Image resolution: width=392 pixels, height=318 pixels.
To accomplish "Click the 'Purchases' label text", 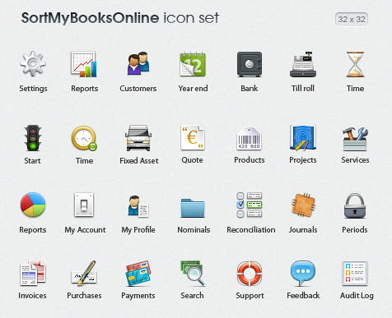I will point(84,296).
